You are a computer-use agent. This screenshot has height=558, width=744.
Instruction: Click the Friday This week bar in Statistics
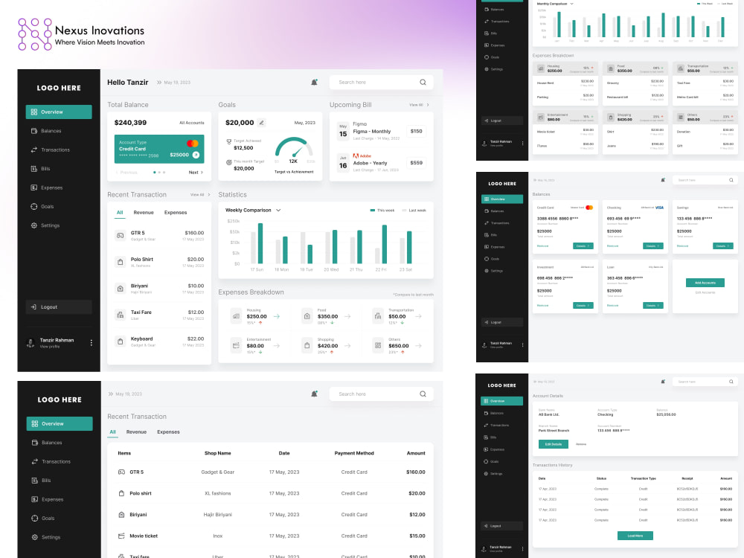385,244
